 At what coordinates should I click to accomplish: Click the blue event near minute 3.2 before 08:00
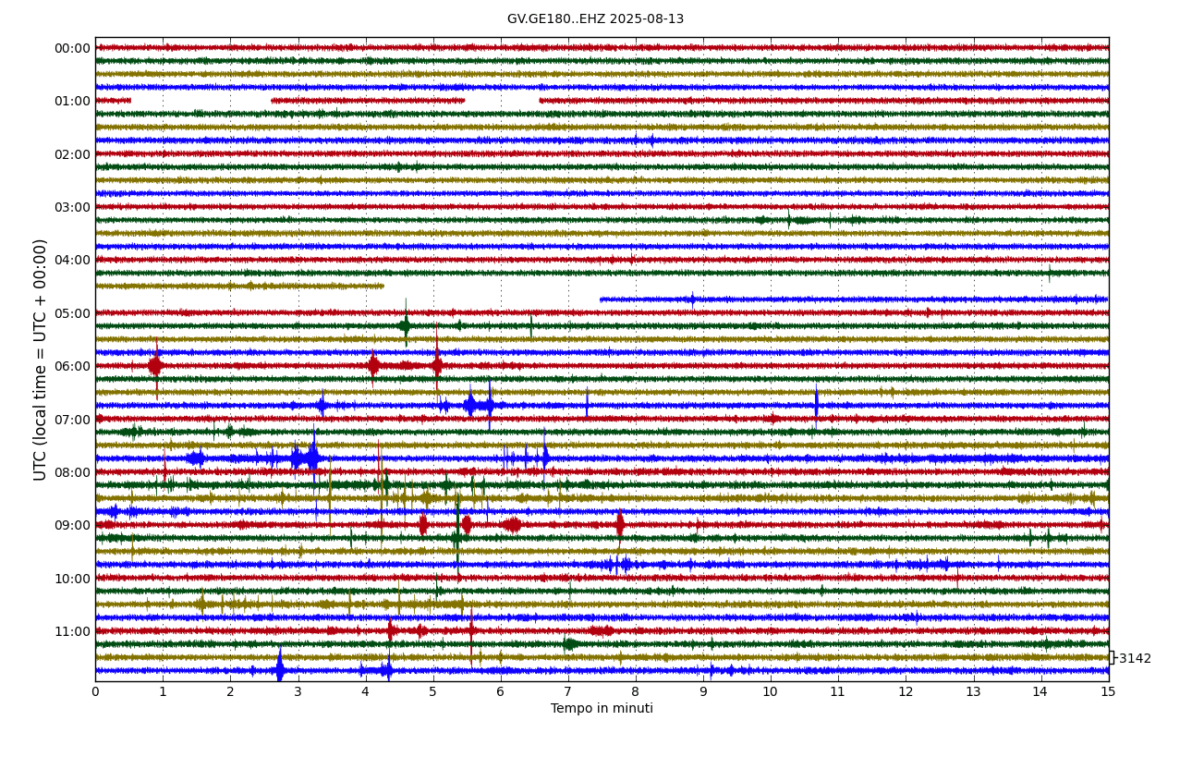[x=312, y=458]
